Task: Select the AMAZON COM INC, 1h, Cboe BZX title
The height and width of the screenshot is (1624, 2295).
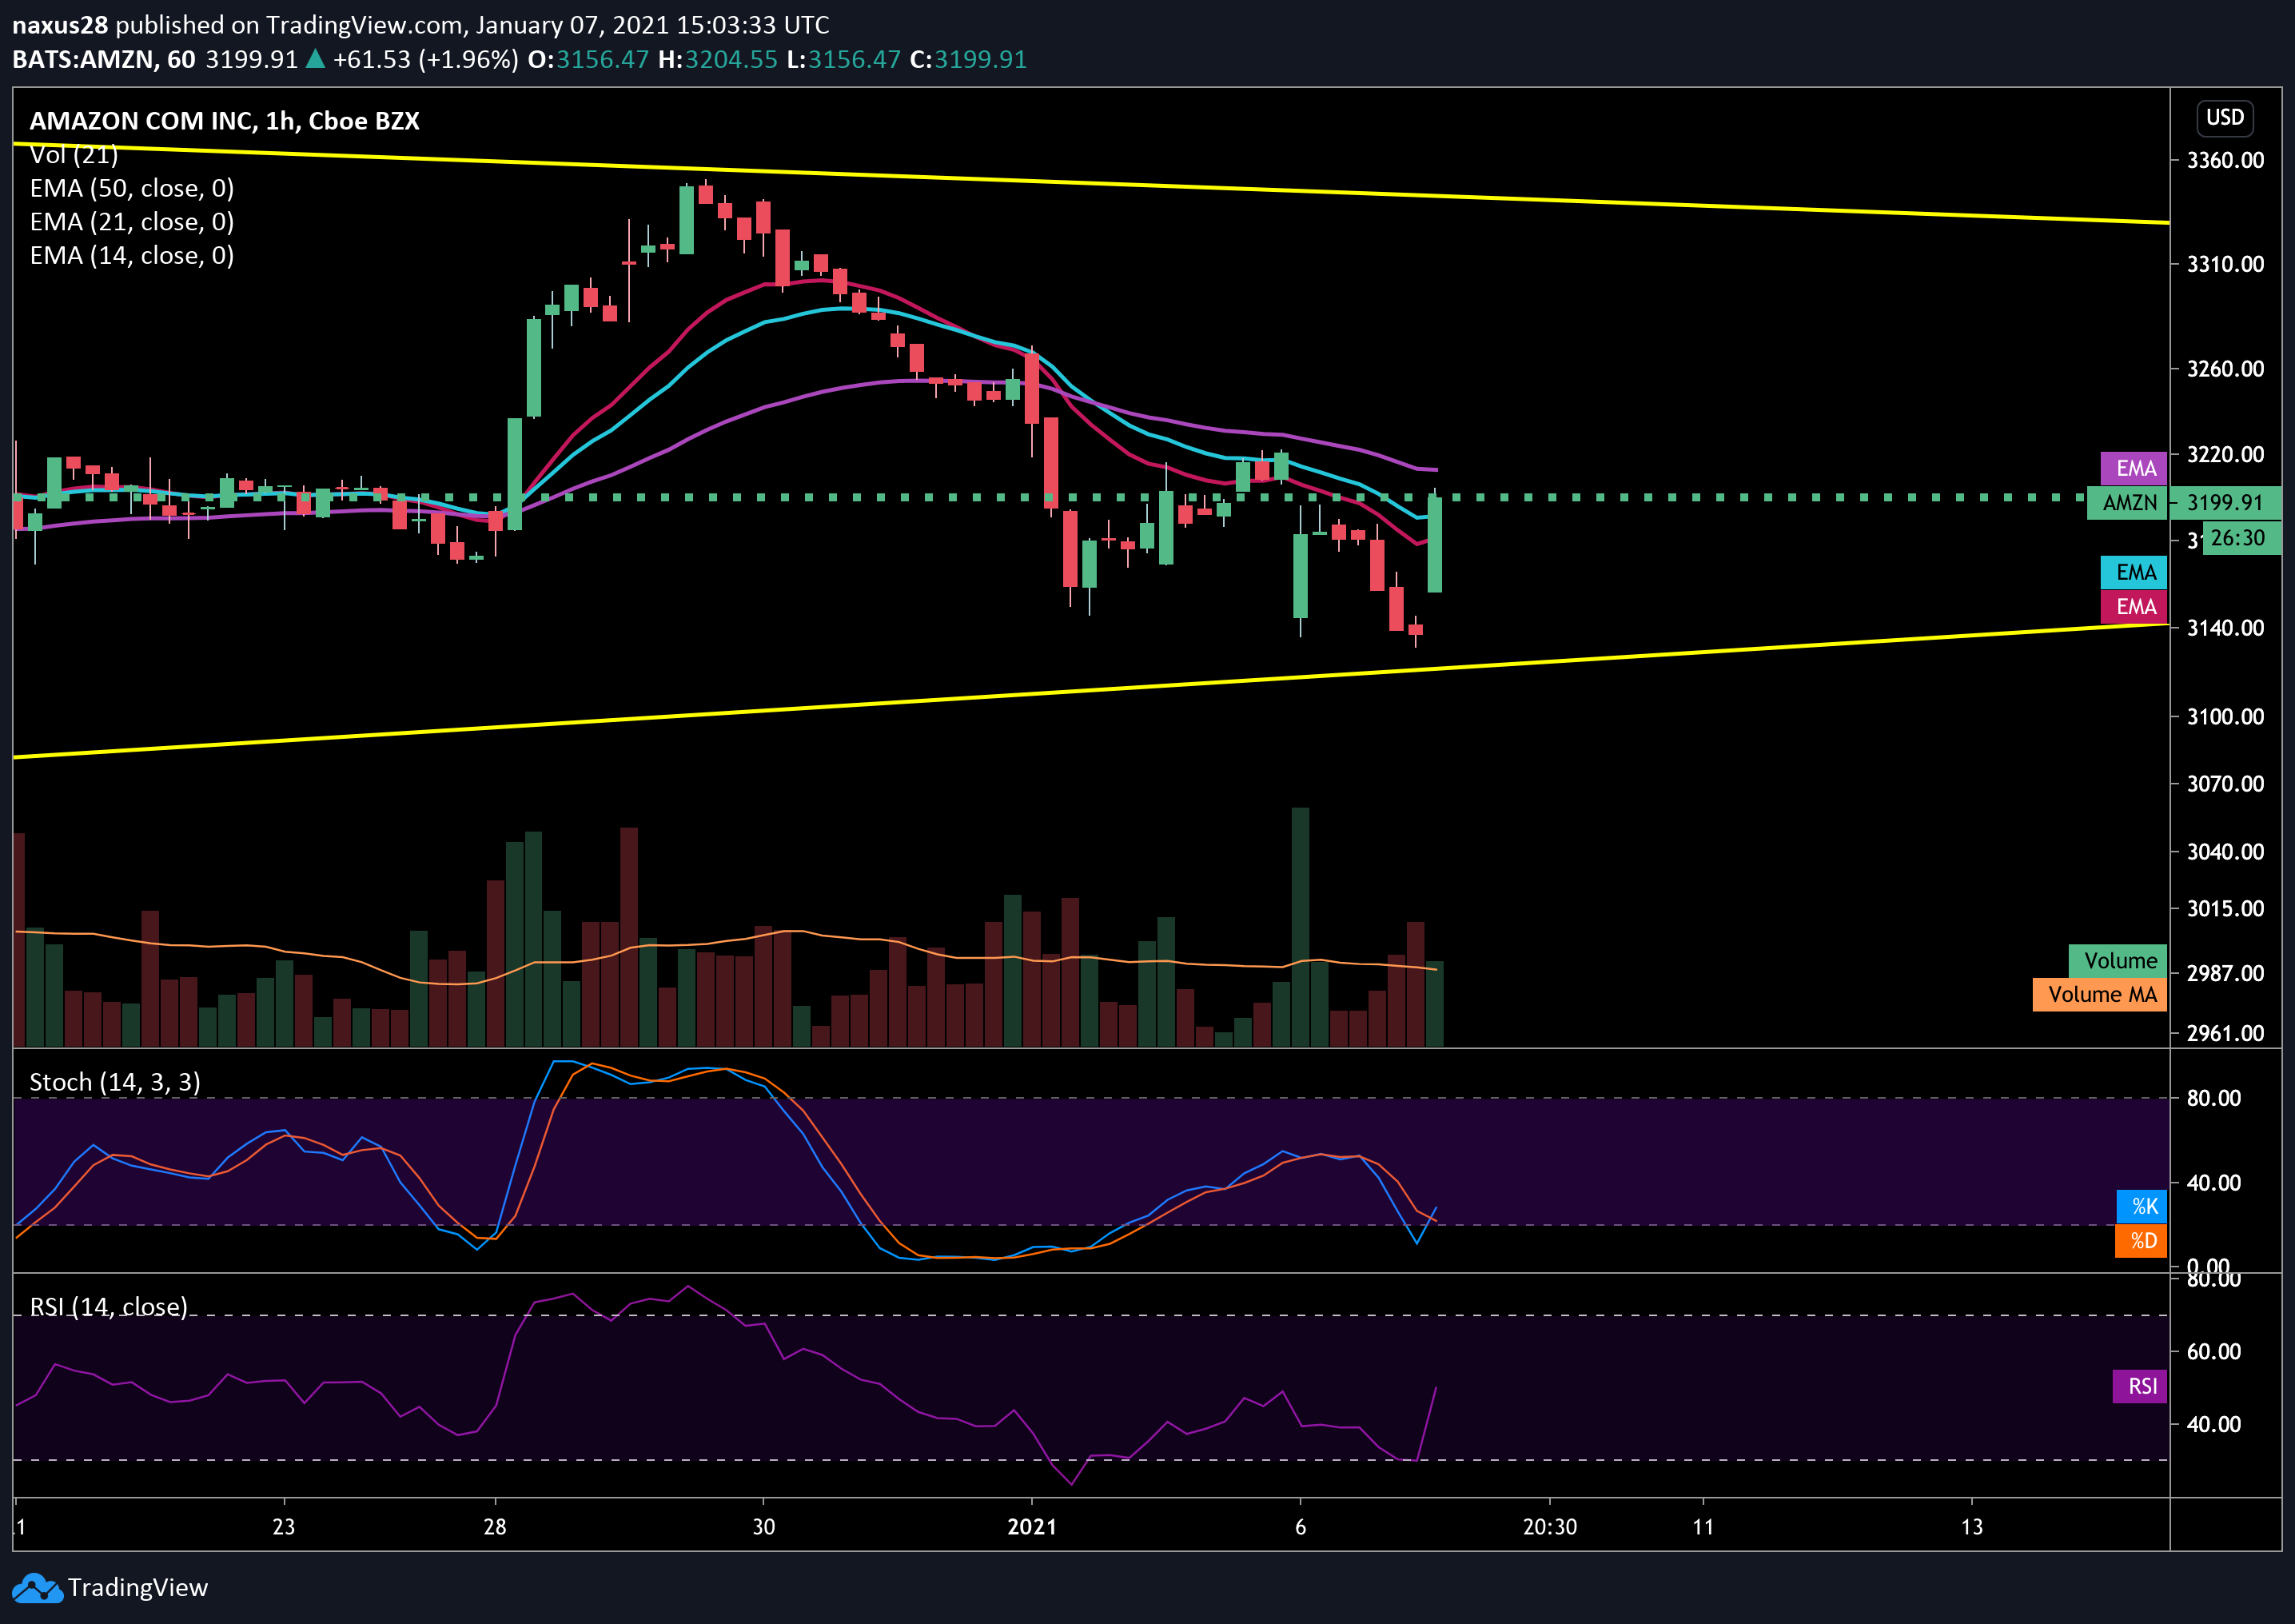Action: [225, 121]
